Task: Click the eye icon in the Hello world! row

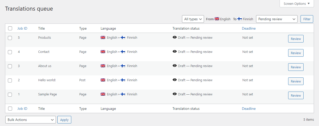Action: point(174,80)
